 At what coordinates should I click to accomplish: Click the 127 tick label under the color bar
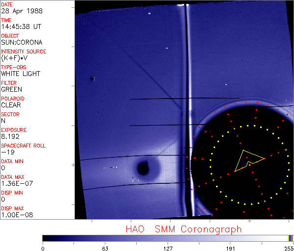[168, 248]
